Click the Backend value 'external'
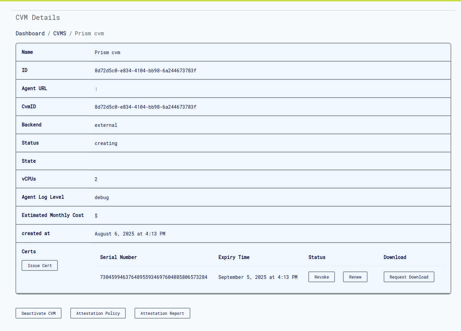Viewport: 461px width, 331px height. pyautogui.click(x=106, y=125)
